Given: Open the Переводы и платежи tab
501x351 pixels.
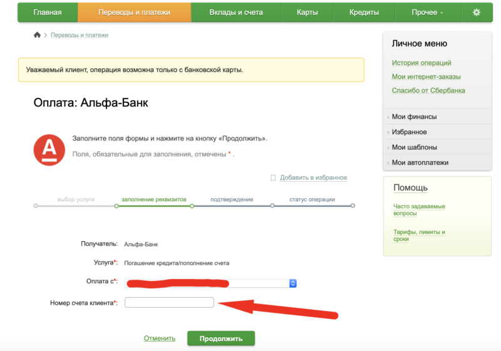Looking at the screenshot, I should (134, 13).
